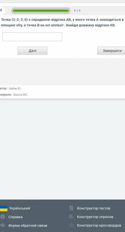Open the Конструктор кроссвордов link

pos(99,225)
